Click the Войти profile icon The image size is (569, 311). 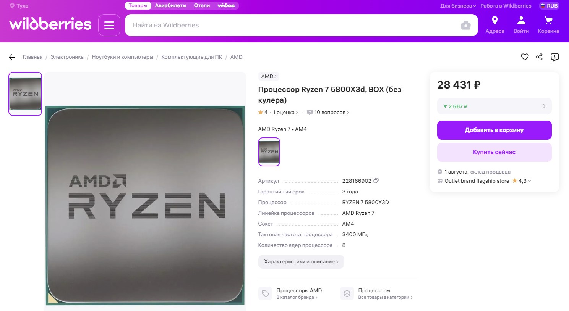(521, 20)
